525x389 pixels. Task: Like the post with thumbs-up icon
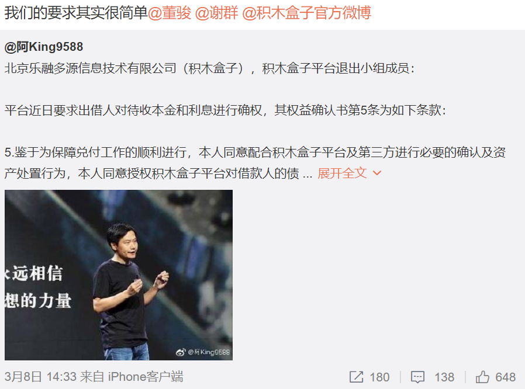coord(482,377)
